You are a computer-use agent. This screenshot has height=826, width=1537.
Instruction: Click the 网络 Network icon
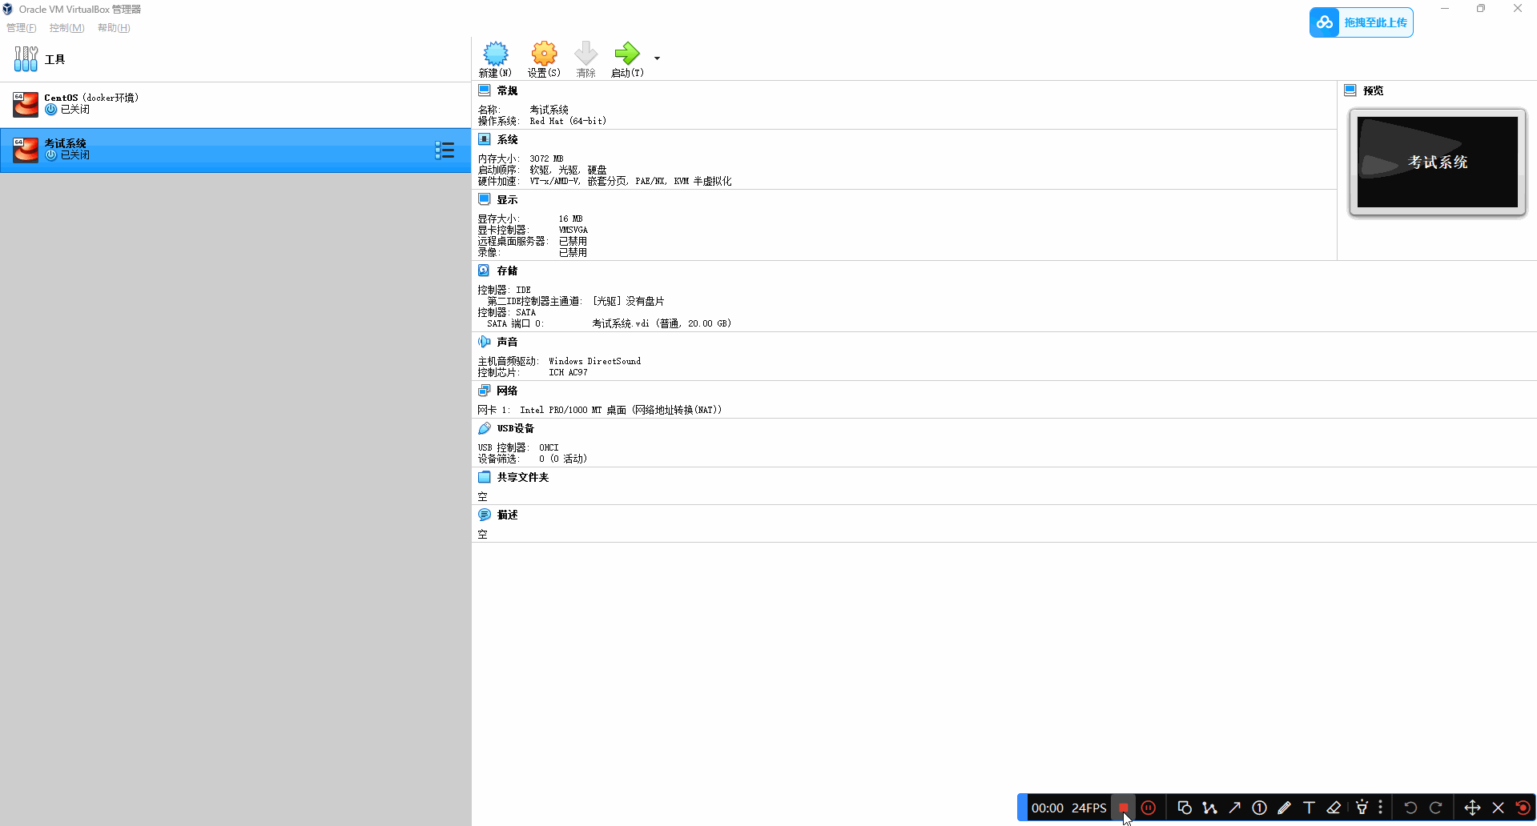pyautogui.click(x=485, y=391)
